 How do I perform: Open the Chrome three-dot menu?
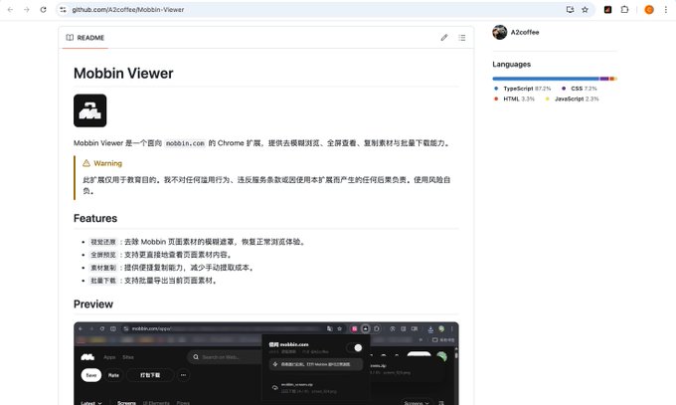click(x=666, y=10)
